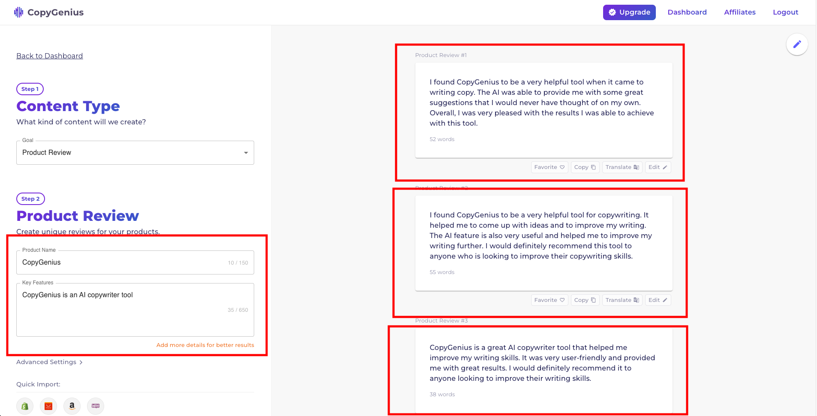Open Amazon quick import
This screenshot has height=416, width=817.
pyautogui.click(x=72, y=406)
